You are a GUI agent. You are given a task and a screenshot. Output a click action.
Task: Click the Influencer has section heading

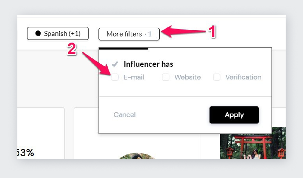(x=149, y=64)
